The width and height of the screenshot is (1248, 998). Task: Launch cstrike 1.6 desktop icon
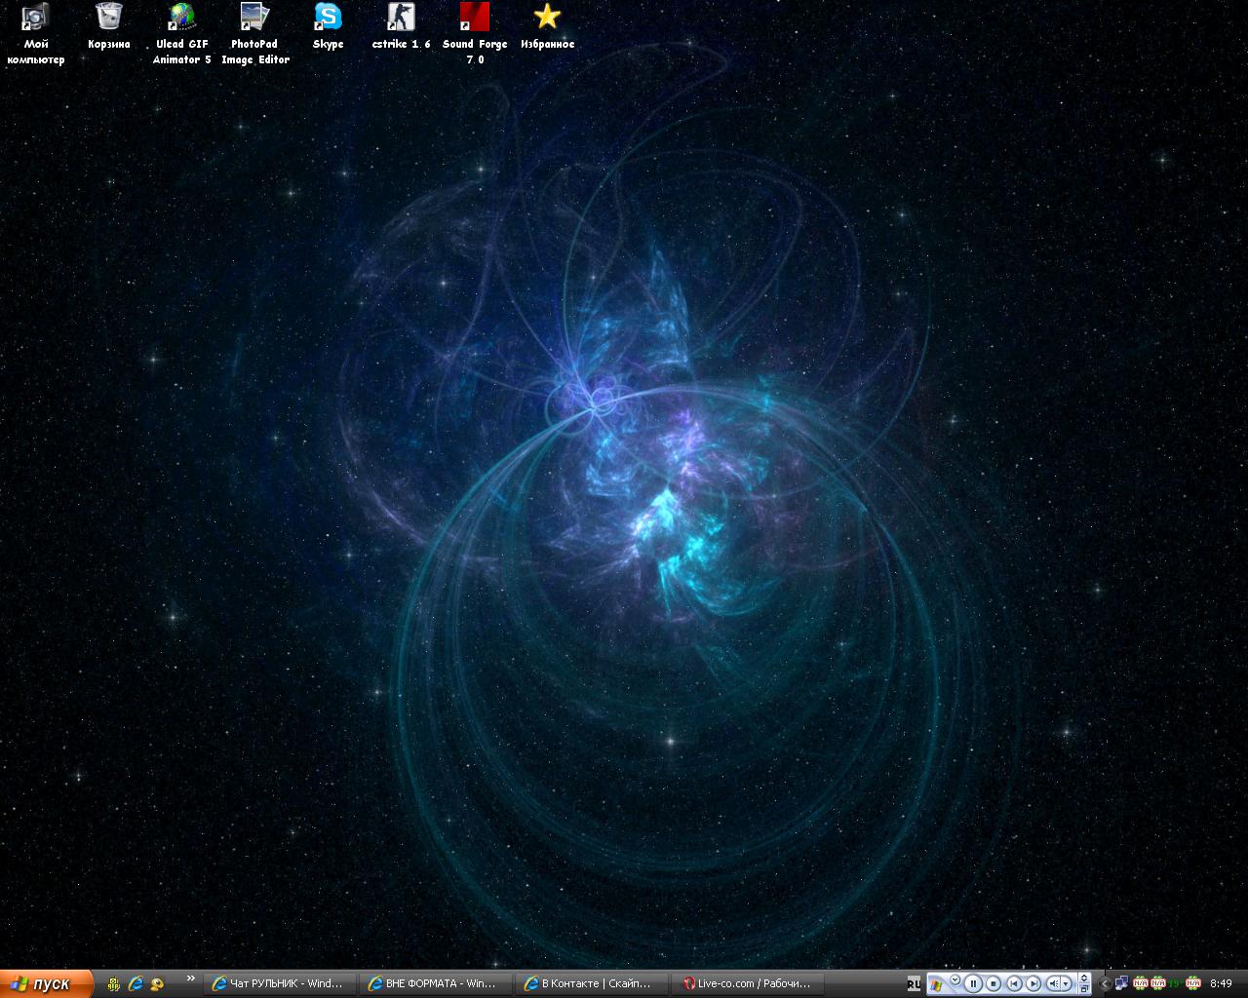401,18
